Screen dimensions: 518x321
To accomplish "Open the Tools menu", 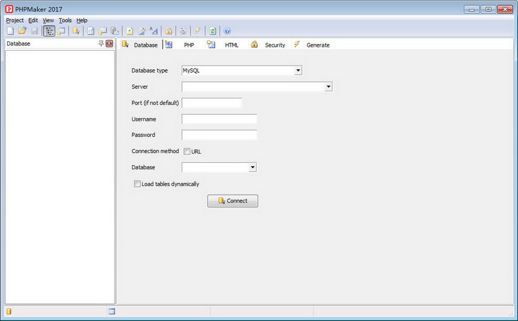I will tap(65, 20).
